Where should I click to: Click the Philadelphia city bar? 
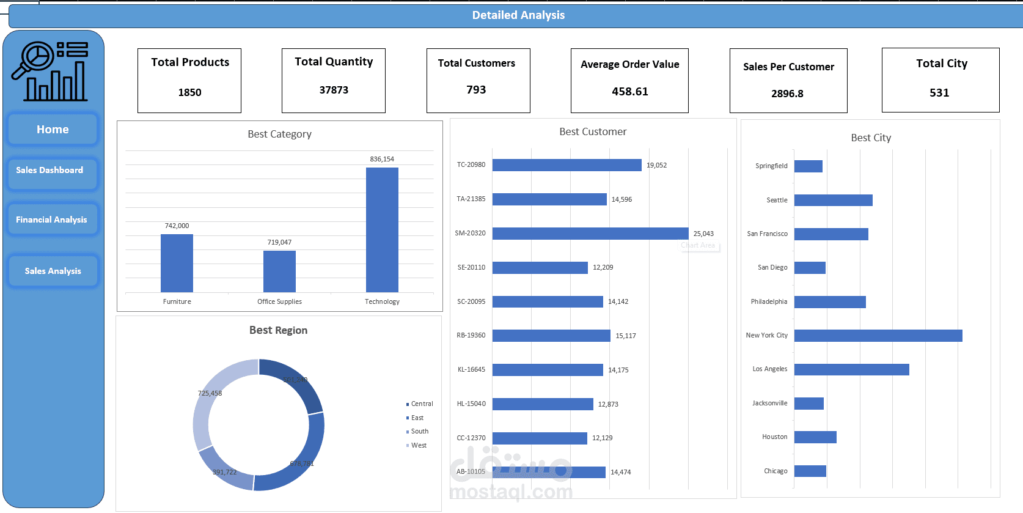coord(830,302)
